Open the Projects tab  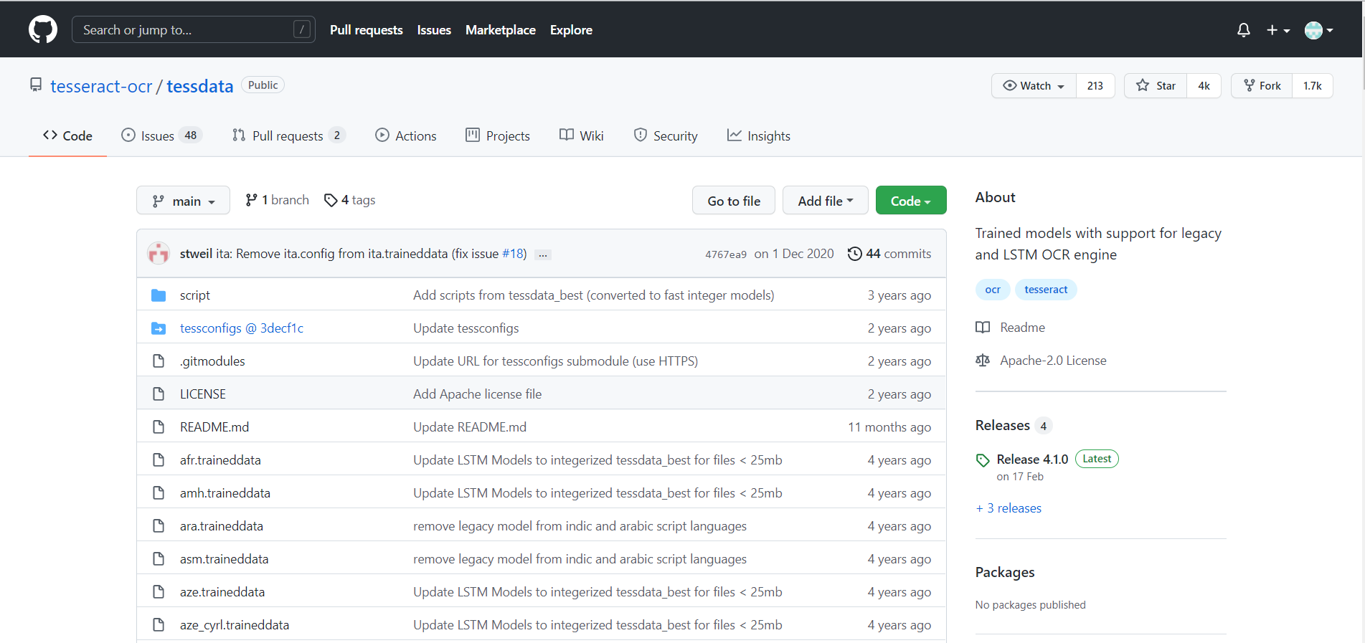pos(498,135)
